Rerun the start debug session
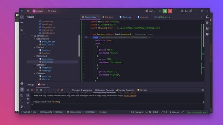Screen dimensions: 223x125 click(28, 90)
